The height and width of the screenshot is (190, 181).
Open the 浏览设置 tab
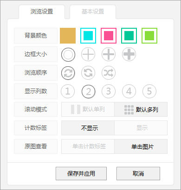click(x=42, y=12)
